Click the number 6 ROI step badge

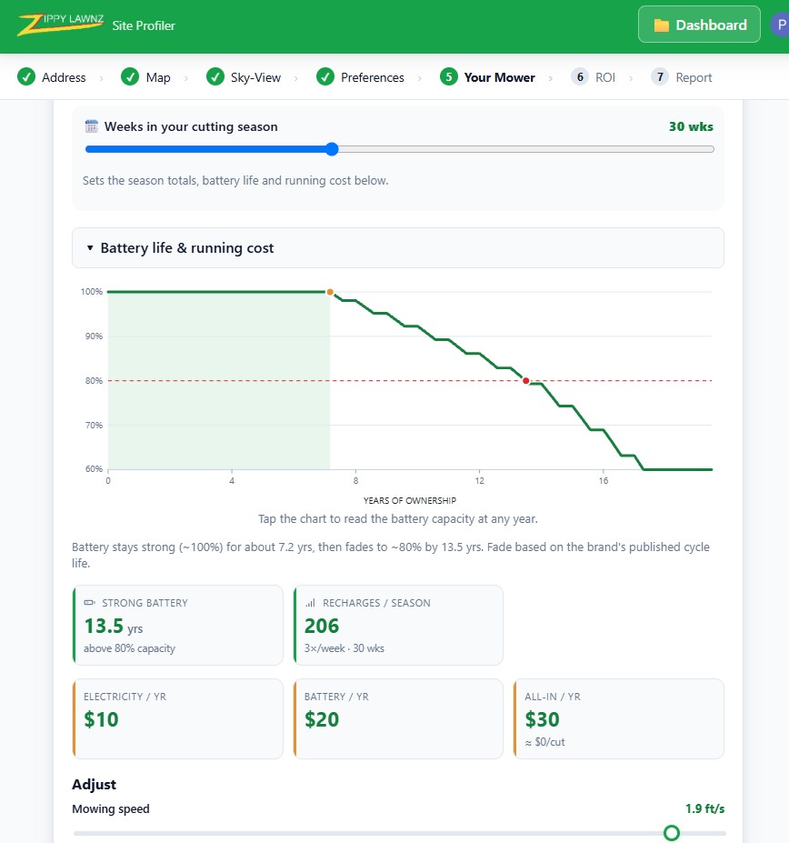(579, 77)
